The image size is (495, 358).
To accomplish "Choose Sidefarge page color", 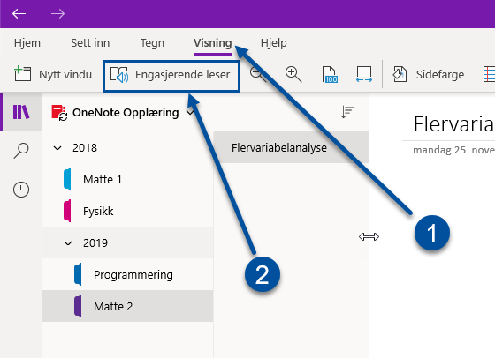I will pos(428,74).
